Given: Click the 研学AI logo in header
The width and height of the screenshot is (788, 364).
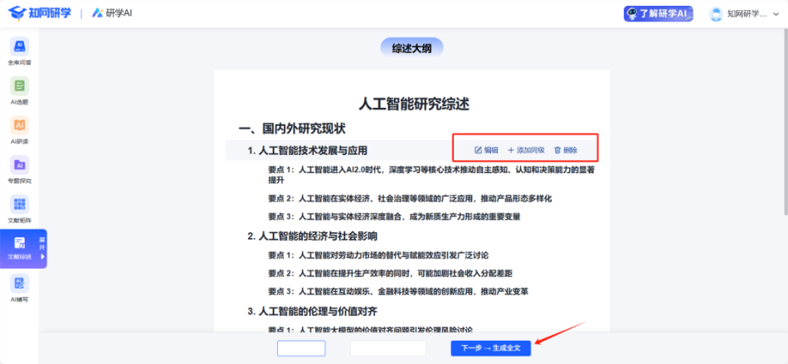Looking at the screenshot, I should pyautogui.click(x=115, y=13).
